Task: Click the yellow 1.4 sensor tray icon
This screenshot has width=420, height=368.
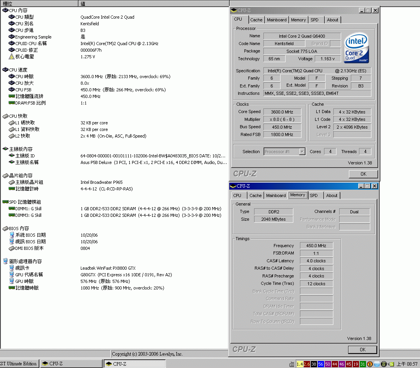Action: tap(300, 364)
